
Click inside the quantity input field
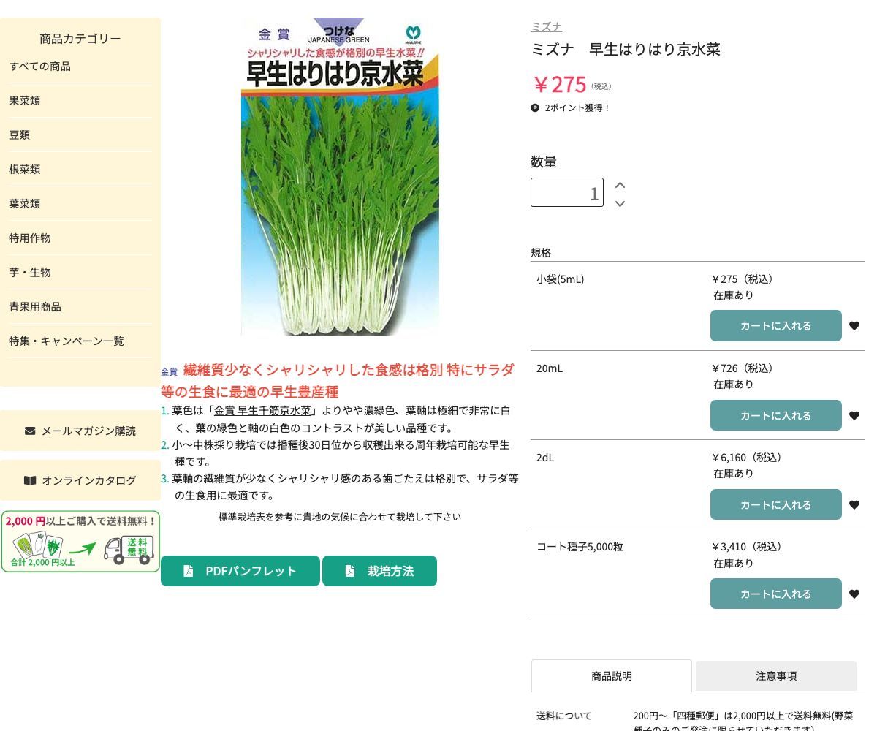(566, 192)
